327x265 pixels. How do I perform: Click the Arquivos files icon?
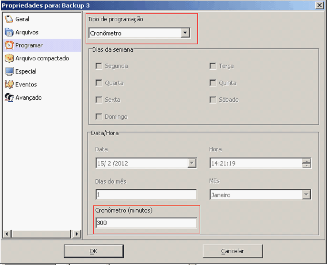tap(9, 32)
